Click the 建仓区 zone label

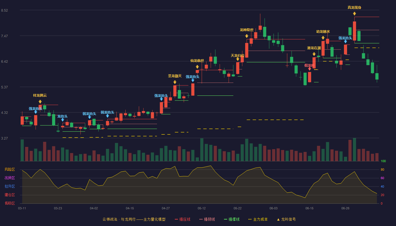pyautogui.click(x=10, y=195)
